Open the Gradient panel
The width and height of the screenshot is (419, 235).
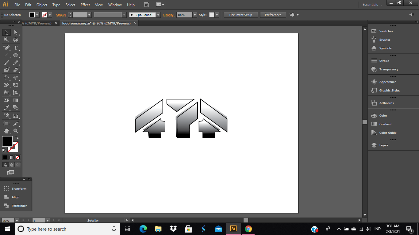[385, 124]
